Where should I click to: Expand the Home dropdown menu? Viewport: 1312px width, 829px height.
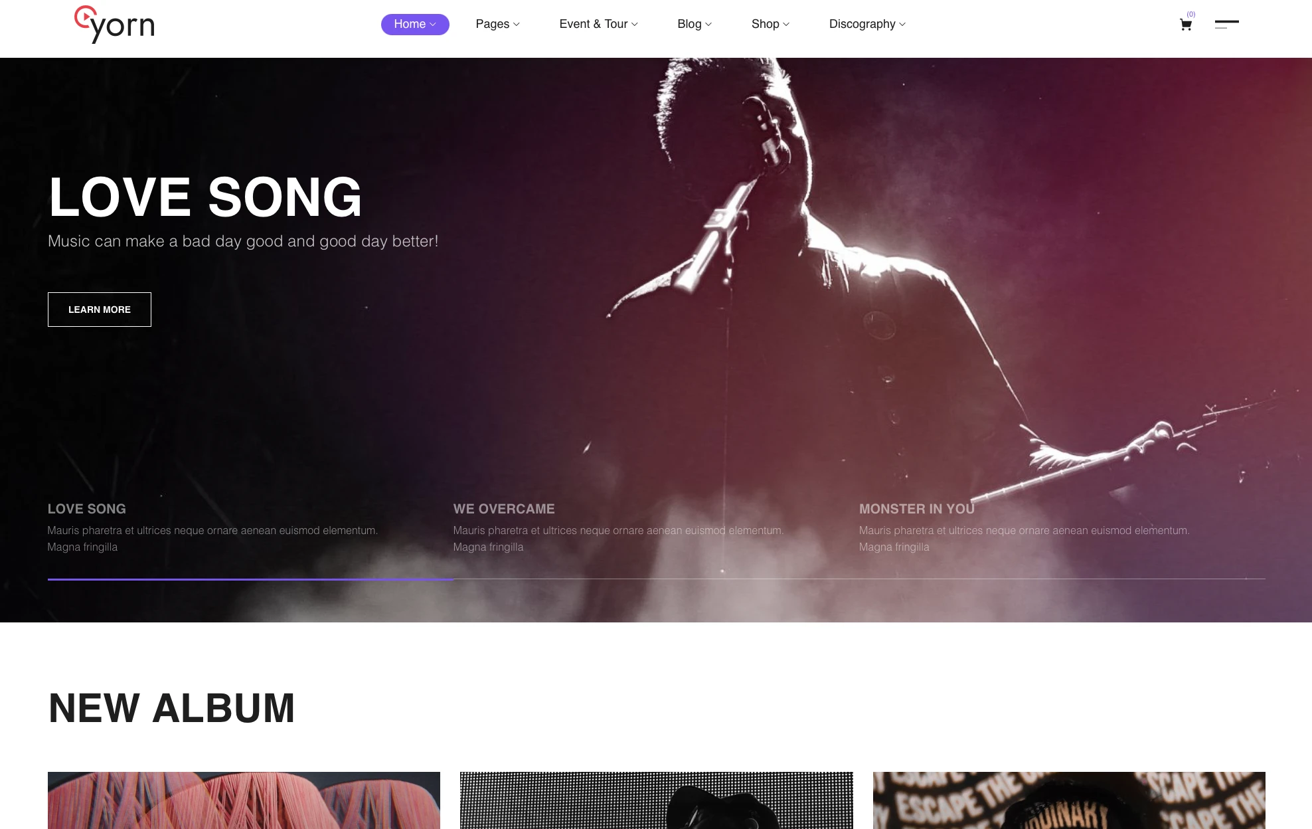coord(415,24)
